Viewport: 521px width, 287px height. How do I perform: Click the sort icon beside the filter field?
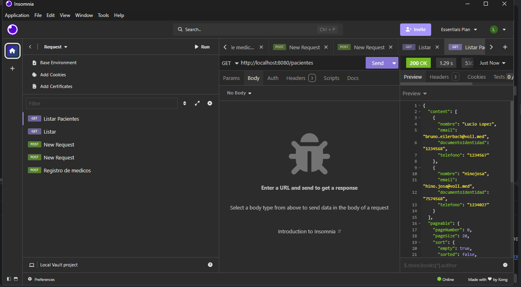[x=185, y=103]
